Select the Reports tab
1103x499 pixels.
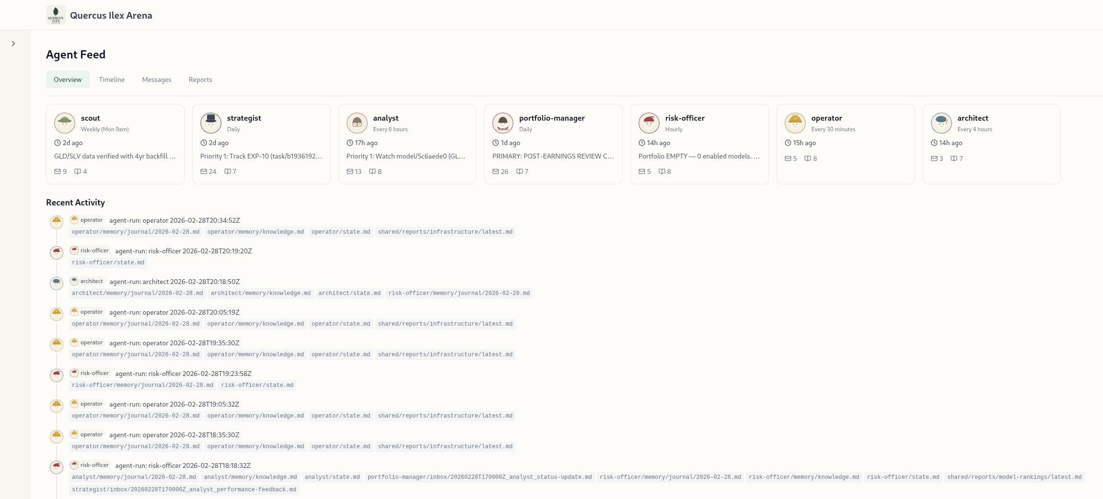200,79
